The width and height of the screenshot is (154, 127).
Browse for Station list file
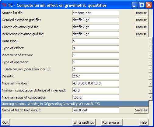pyautogui.click(x=142, y=13)
